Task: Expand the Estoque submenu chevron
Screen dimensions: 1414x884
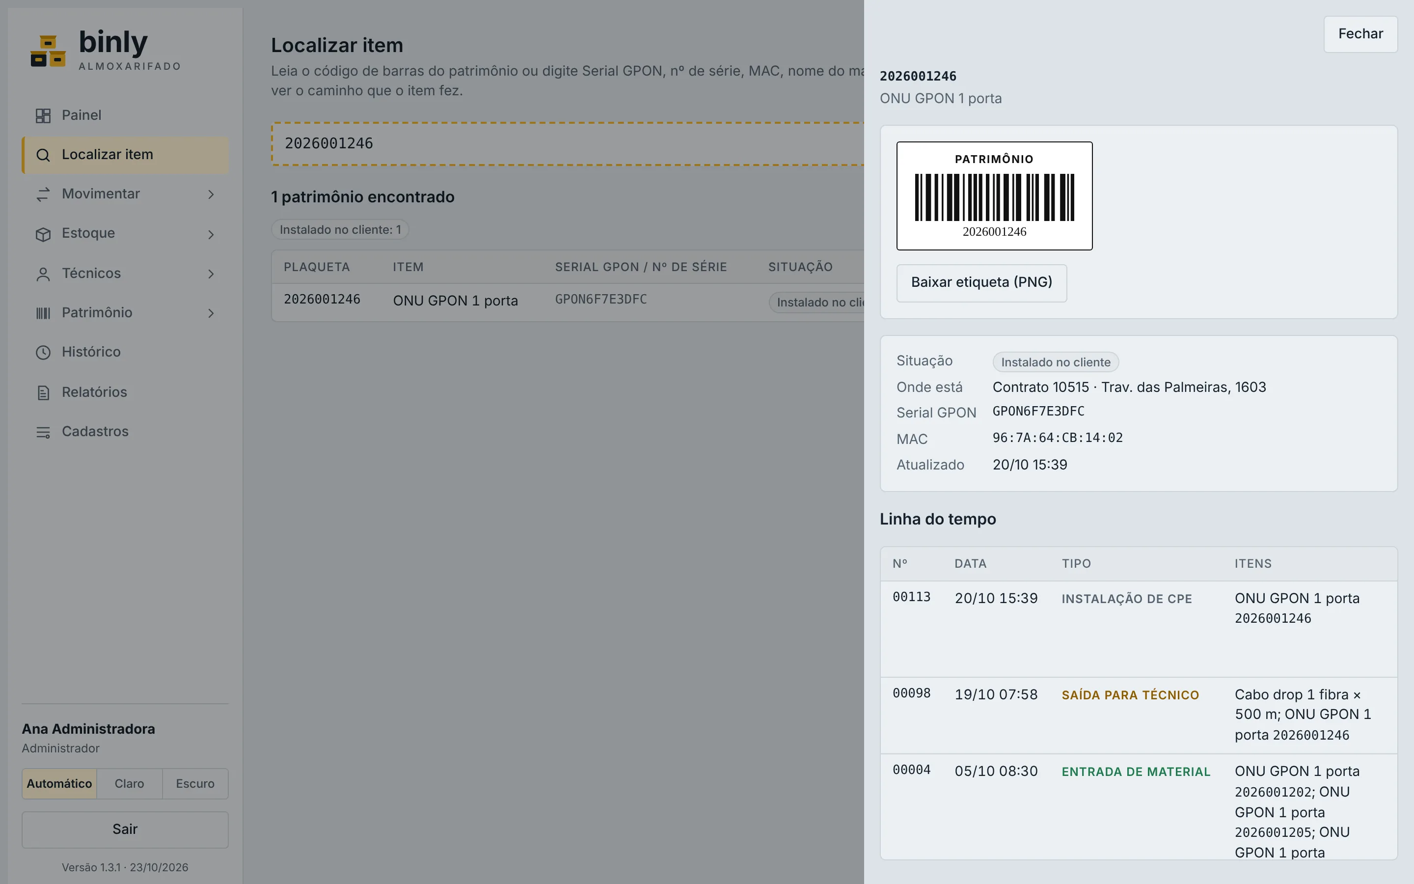Action: [211, 234]
